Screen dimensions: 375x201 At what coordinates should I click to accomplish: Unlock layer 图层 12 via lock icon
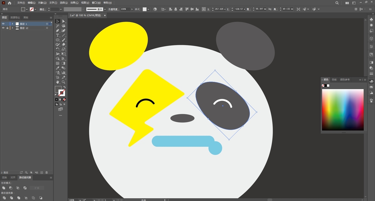pos(7,28)
